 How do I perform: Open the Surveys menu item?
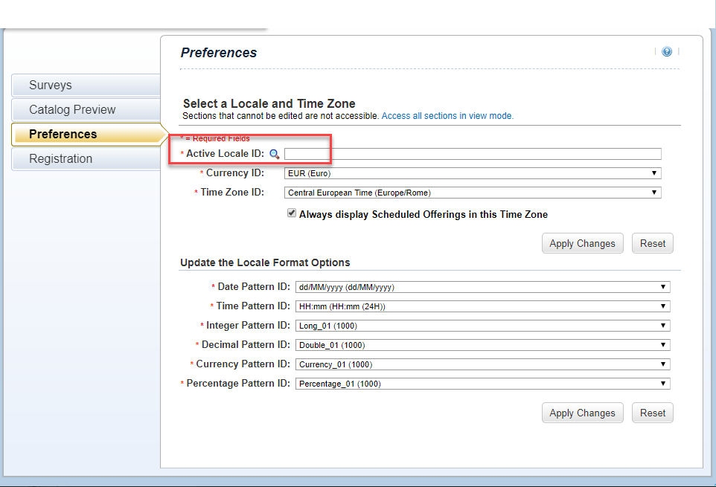point(86,86)
